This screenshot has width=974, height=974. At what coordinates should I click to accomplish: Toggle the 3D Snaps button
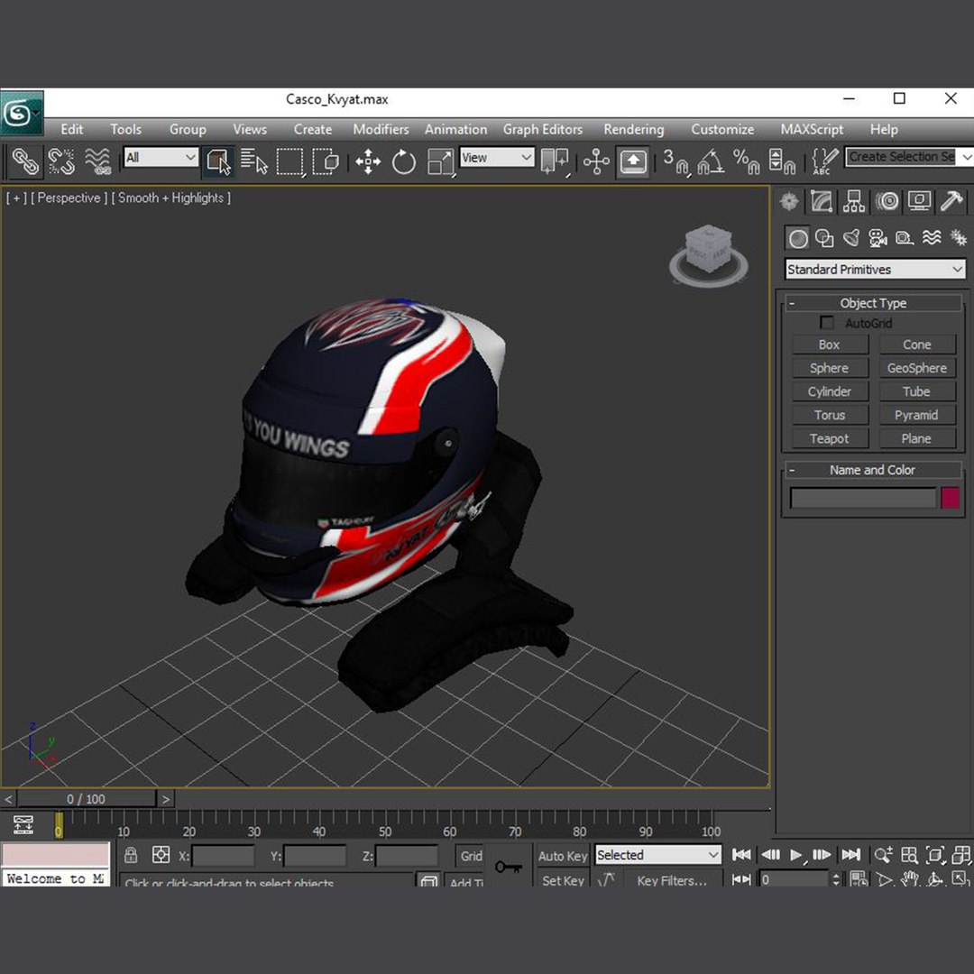[675, 161]
